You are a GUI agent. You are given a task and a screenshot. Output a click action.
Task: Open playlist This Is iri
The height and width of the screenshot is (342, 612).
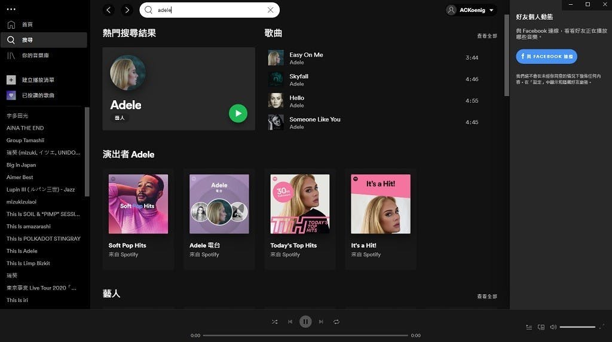[x=17, y=300]
